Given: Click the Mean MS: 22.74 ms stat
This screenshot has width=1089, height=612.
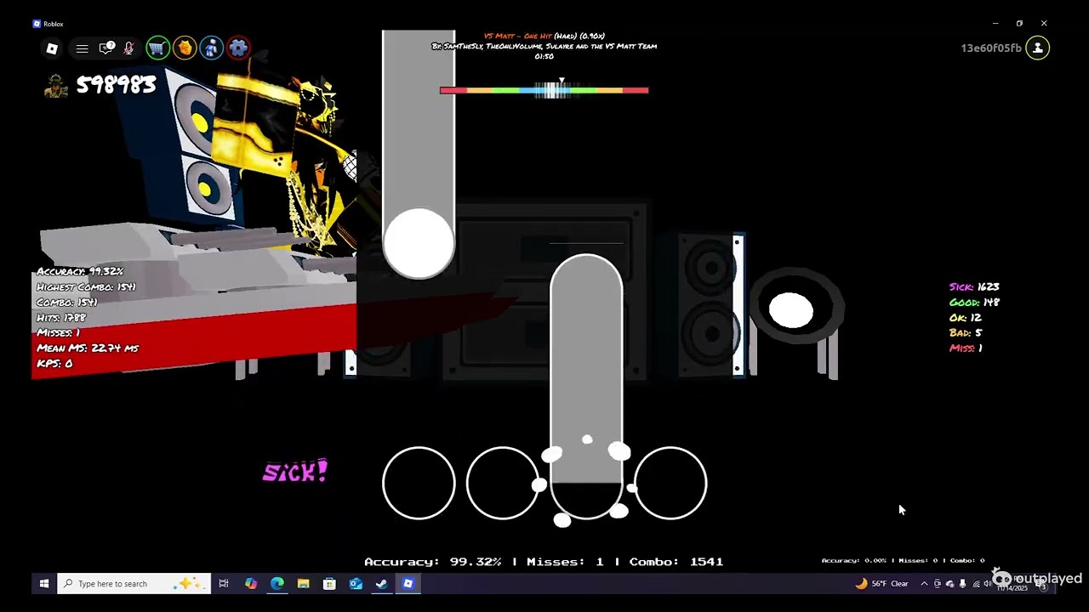Looking at the screenshot, I should pyautogui.click(x=88, y=348).
